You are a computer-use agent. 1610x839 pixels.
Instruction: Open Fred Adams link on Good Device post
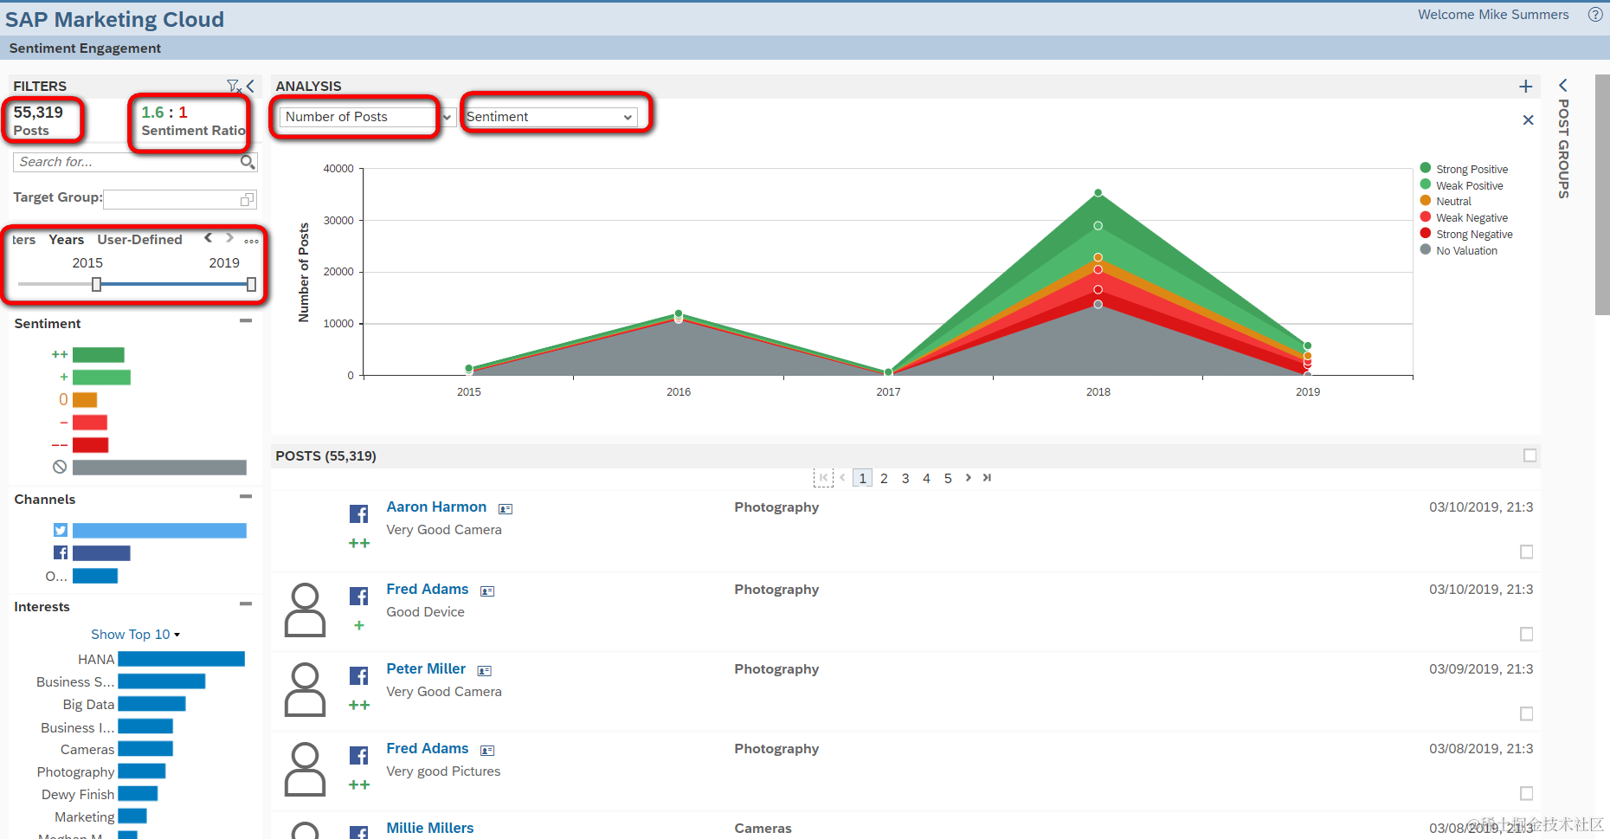click(x=428, y=590)
